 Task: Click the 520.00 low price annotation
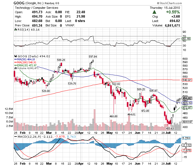pyautogui.click(x=46, y=91)
